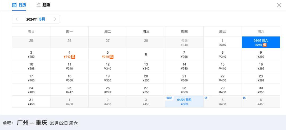
Task: Select March 21 at ¥369
Action: (x=184, y=78)
